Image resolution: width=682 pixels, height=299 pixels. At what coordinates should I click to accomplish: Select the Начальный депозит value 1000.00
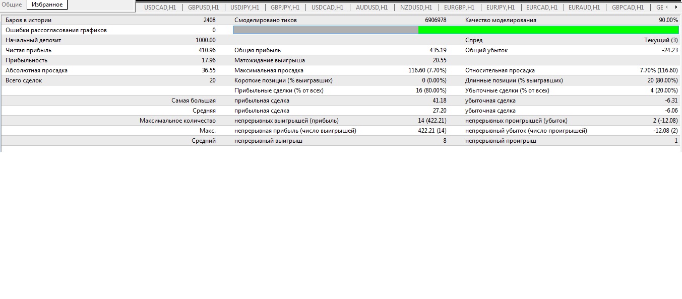pyautogui.click(x=205, y=40)
